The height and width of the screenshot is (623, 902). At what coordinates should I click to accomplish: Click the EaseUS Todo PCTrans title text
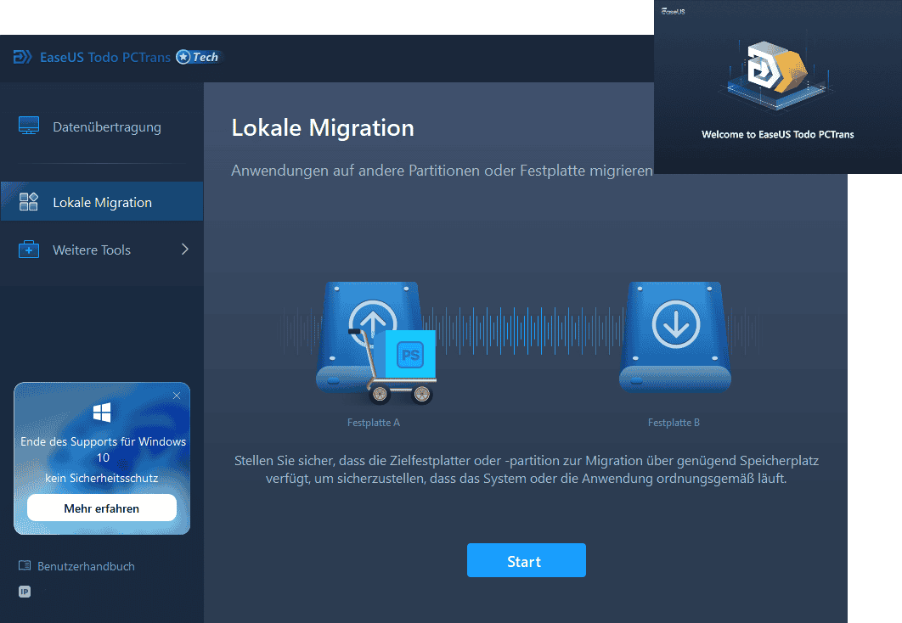(x=105, y=58)
